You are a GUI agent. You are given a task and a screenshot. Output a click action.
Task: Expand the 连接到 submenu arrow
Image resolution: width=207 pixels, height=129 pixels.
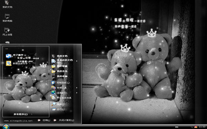coord(77,93)
